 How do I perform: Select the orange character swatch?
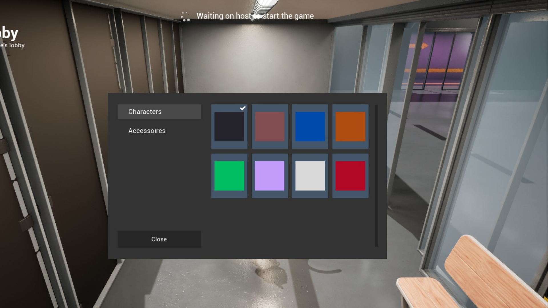coord(350,127)
